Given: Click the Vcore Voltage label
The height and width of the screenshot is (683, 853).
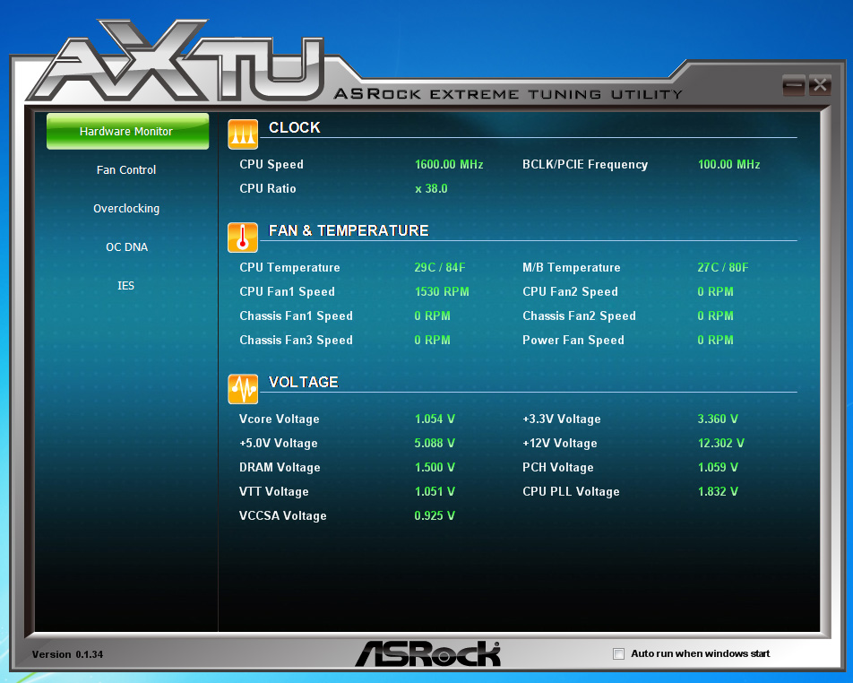Looking at the screenshot, I should coord(279,419).
